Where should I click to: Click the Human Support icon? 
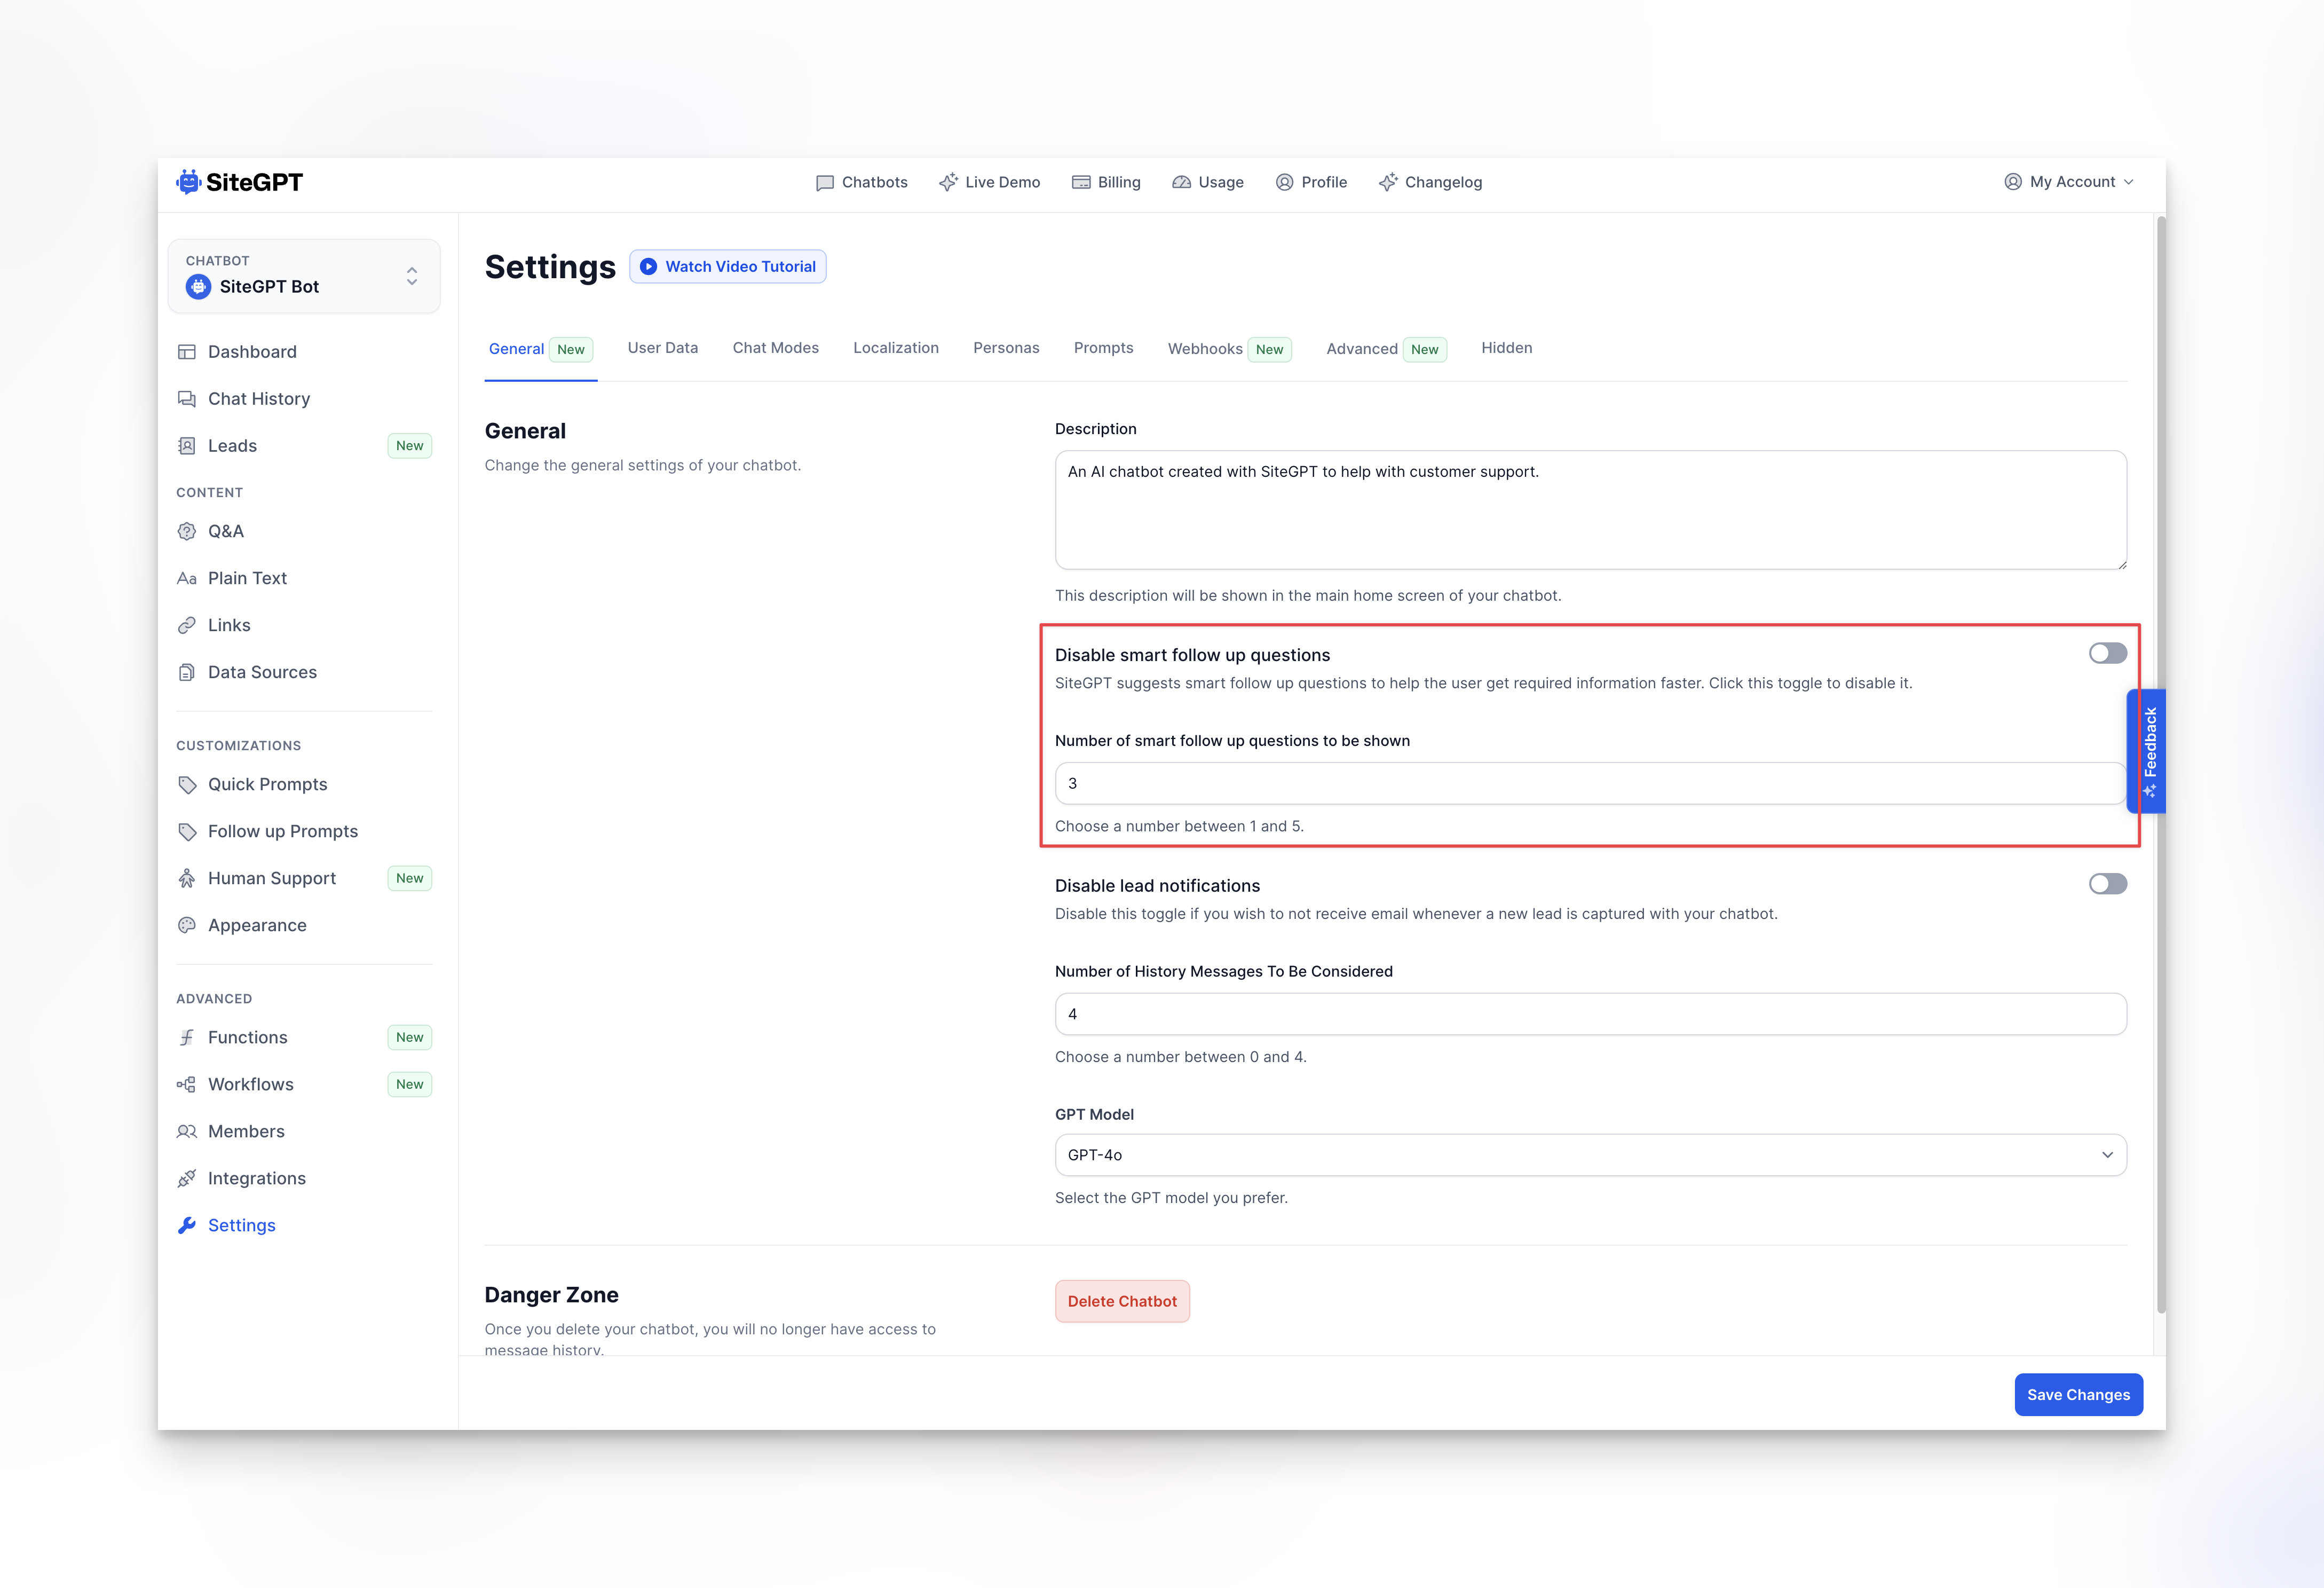(x=186, y=878)
